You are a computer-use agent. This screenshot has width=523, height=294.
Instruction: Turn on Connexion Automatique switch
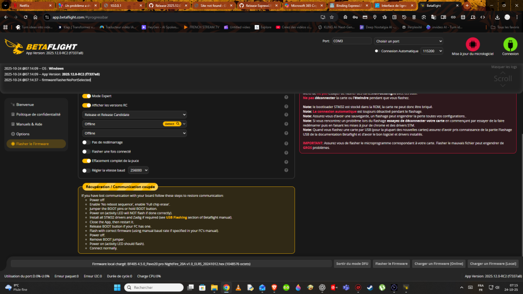377,51
